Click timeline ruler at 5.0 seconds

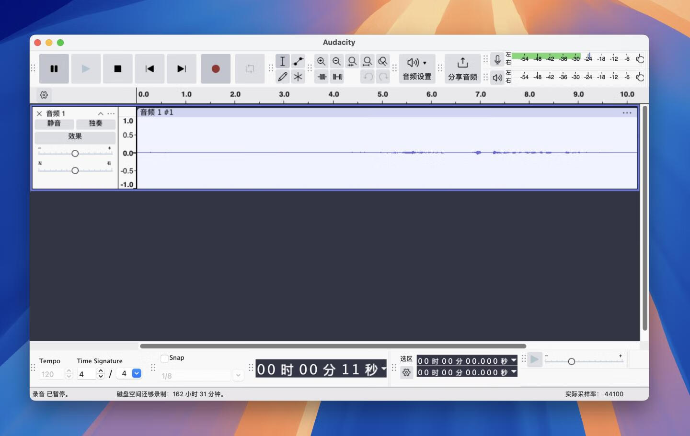tap(382, 95)
